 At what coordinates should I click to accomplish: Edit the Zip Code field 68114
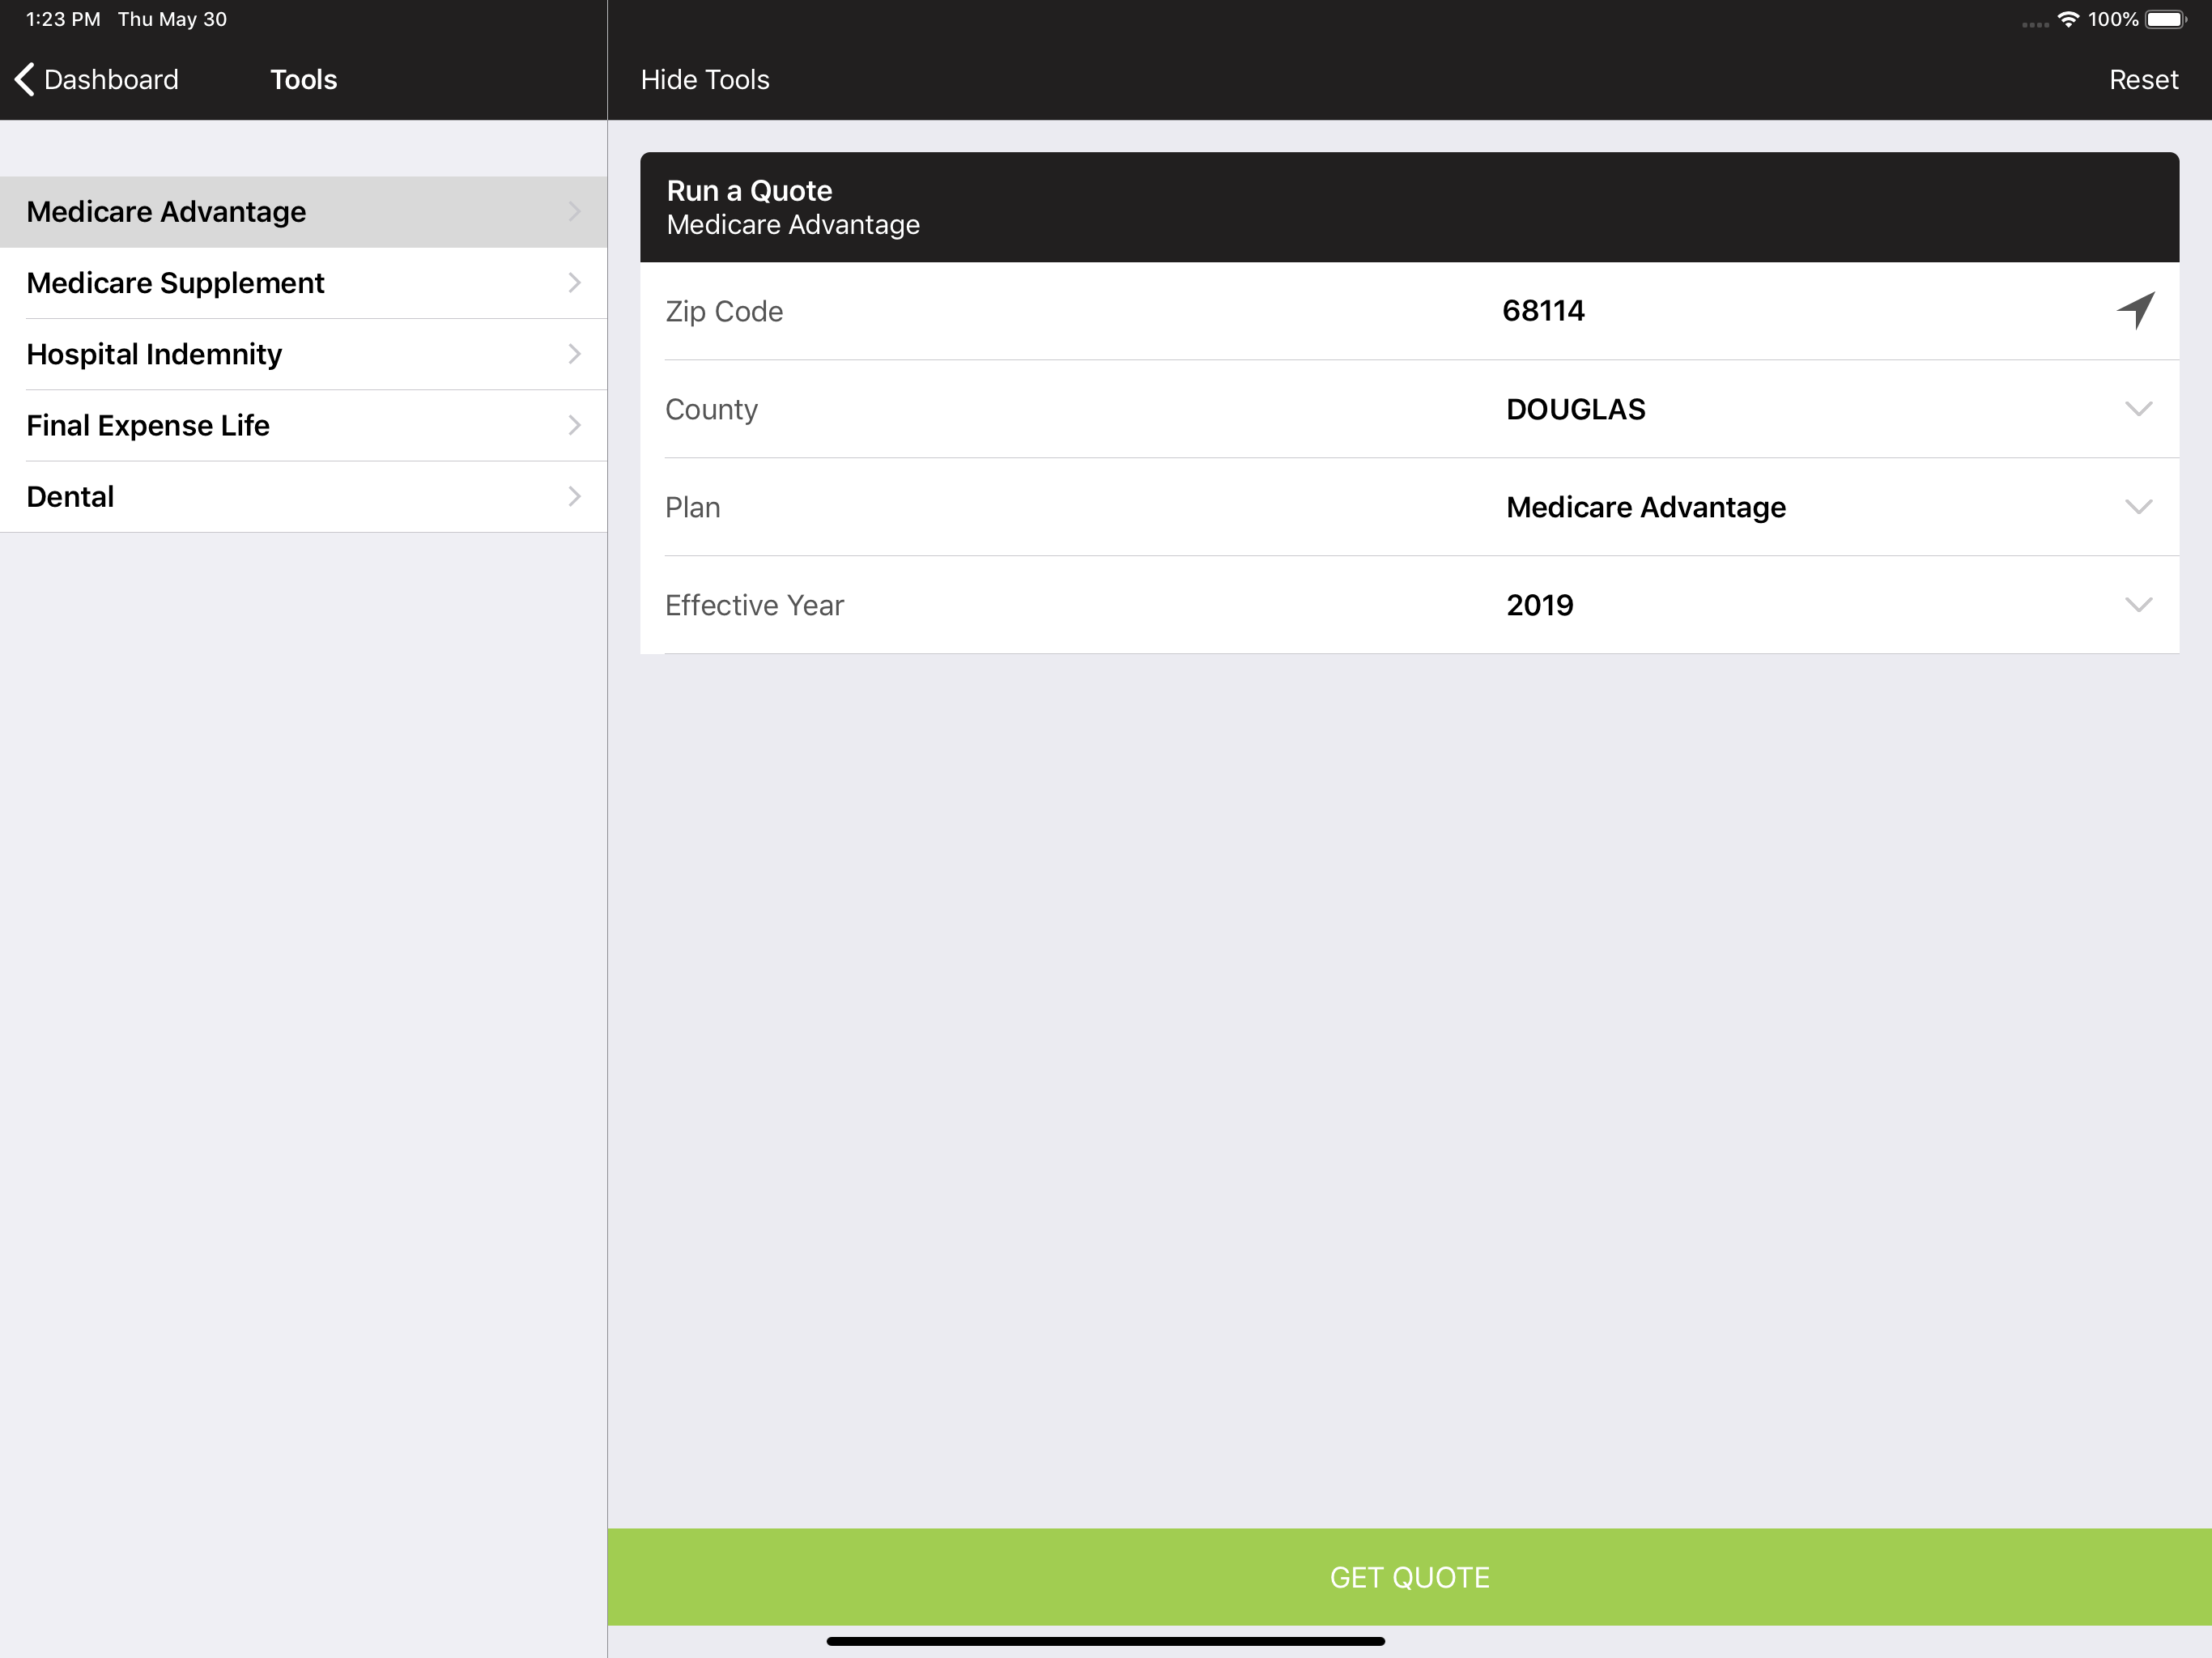coord(1543,311)
